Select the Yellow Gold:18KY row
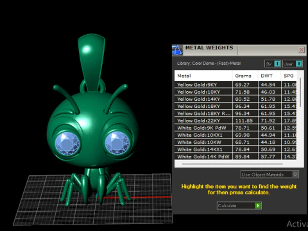 (x=235, y=106)
